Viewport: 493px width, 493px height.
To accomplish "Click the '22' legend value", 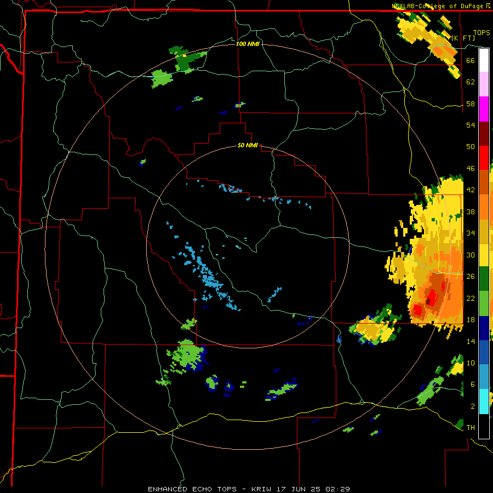I will tap(471, 298).
